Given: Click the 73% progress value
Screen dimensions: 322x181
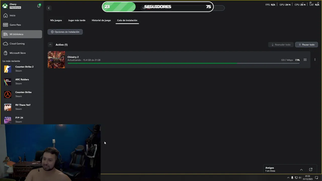Looking at the screenshot, I should 297,60.
